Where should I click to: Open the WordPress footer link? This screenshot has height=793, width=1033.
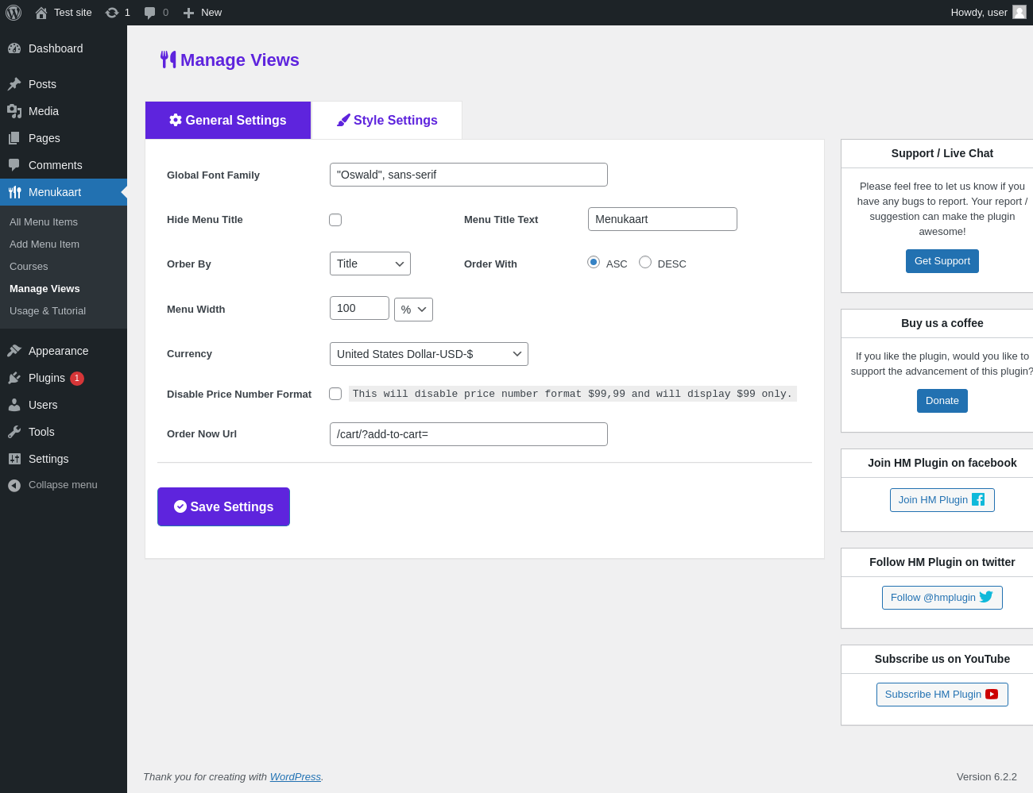[x=296, y=777]
